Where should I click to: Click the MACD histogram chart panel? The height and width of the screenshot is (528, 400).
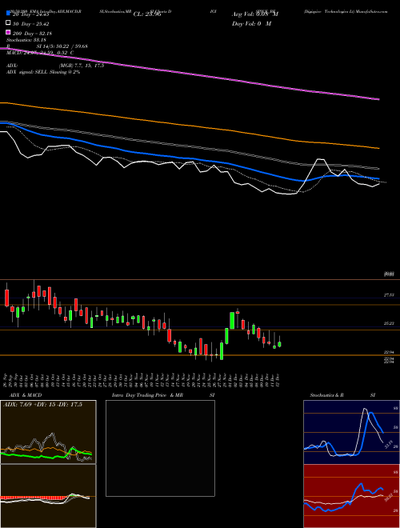48,496
